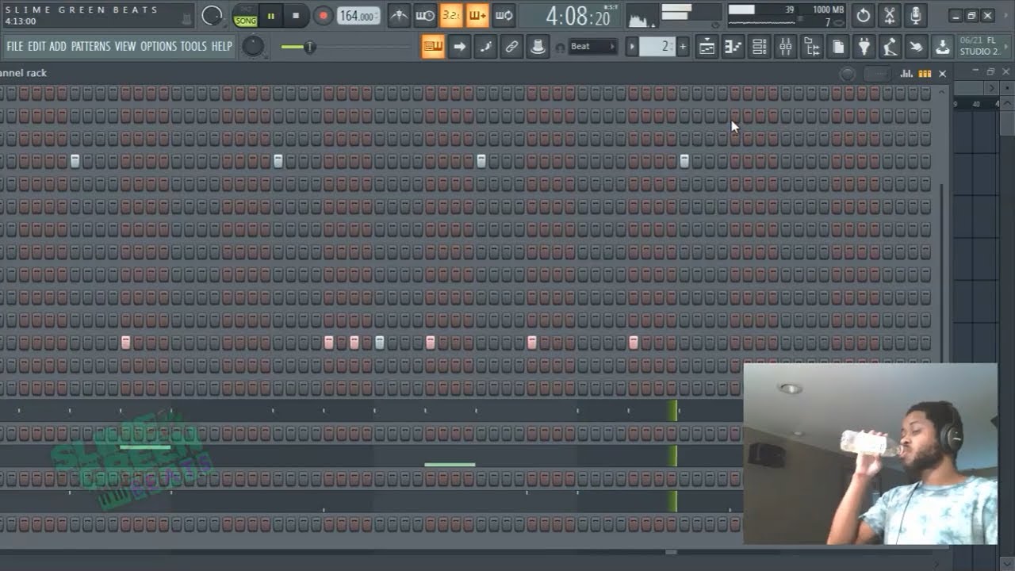Screen dimensions: 1015x571
Task: Open the Beat pattern selector dropdown
Action: (x=593, y=47)
